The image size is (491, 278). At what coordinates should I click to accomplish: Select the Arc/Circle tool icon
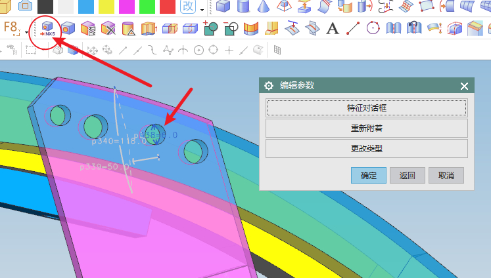[x=373, y=28]
